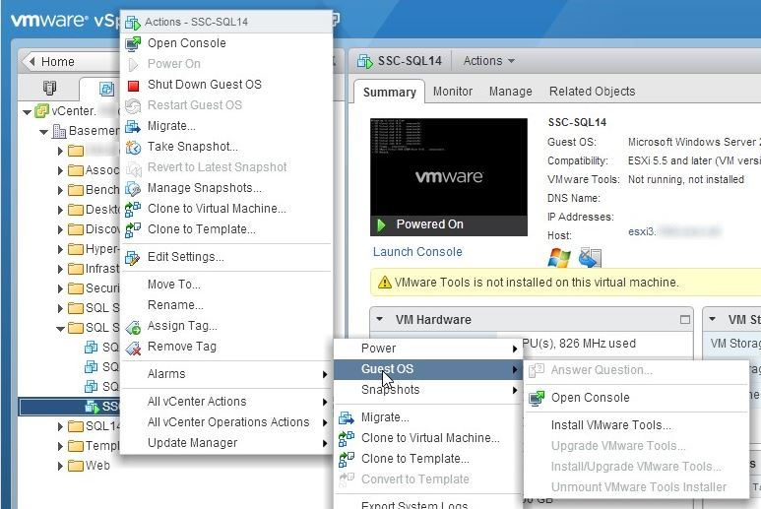The width and height of the screenshot is (761, 509).
Task: Switch to the Monitor tab
Action: coord(452,92)
